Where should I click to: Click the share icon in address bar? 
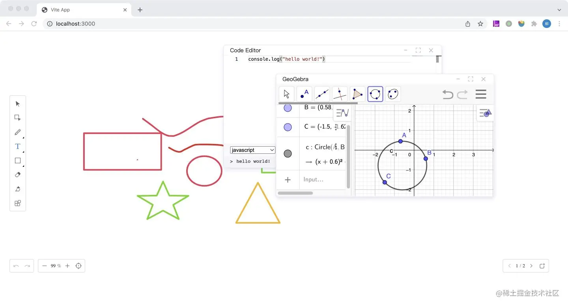point(468,24)
